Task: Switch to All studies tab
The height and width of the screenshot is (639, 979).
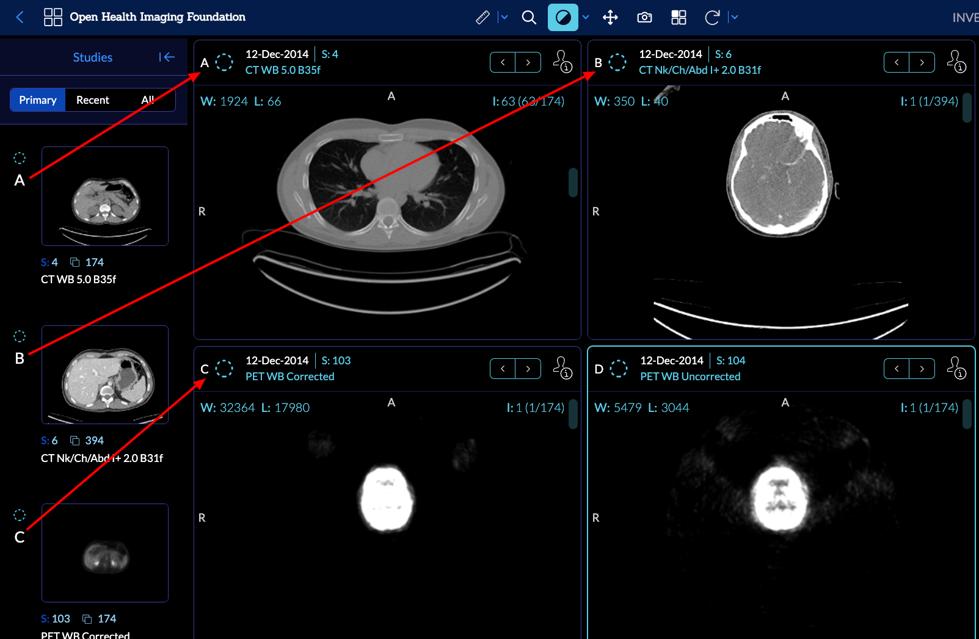Action: click(x=147, y=100)
